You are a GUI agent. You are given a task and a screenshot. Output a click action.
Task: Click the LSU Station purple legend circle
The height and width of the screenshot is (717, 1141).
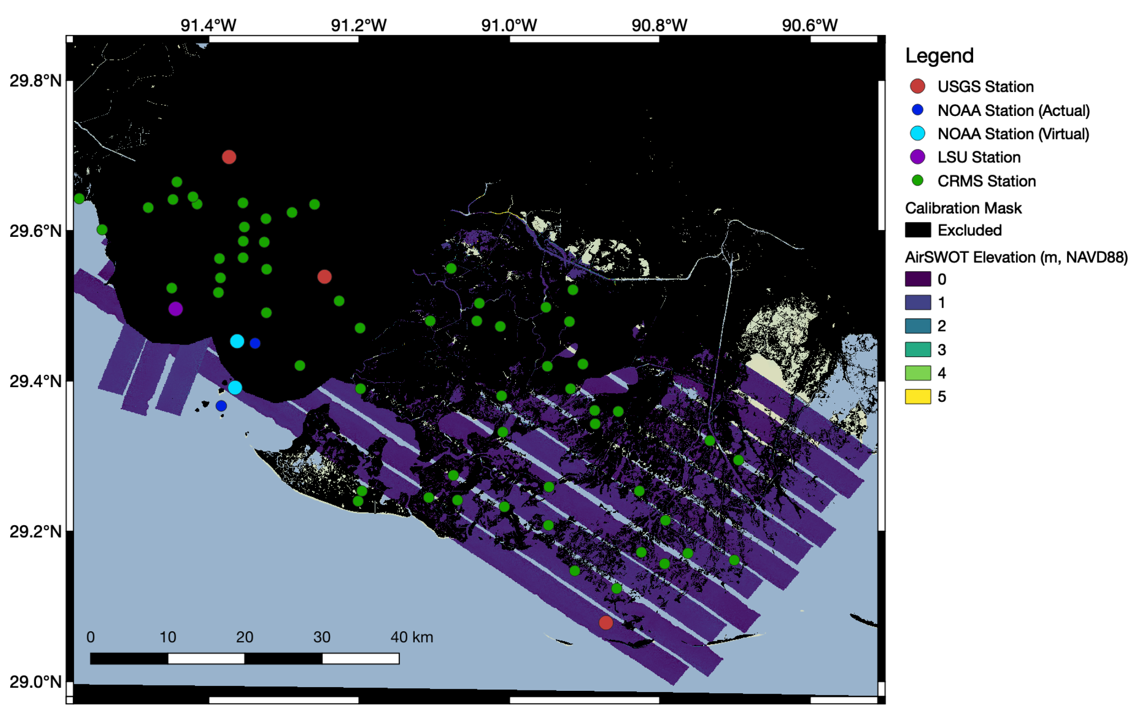(918, 157)
